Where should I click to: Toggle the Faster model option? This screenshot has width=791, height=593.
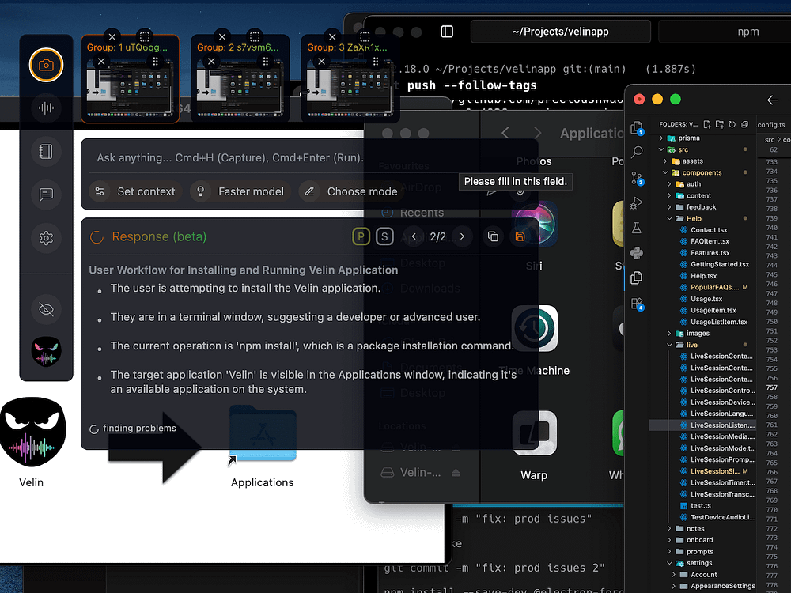[x=240, y=191]
